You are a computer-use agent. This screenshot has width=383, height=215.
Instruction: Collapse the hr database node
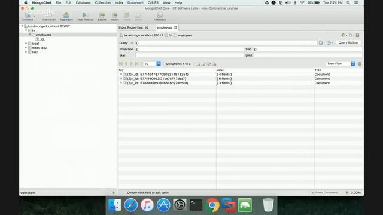tap(26, 30)
